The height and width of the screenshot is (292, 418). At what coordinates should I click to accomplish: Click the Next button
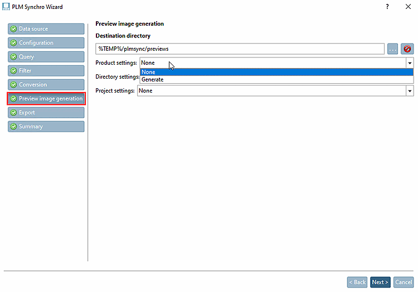tap(380, 282)
